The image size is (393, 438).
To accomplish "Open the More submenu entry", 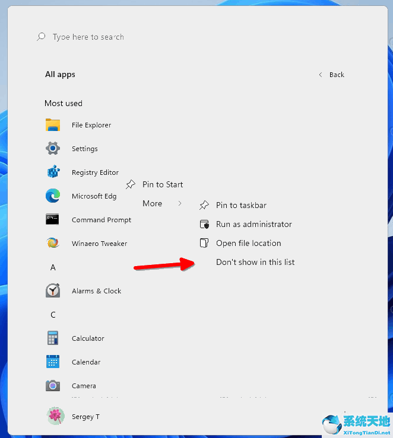I will tap(152, 203).
